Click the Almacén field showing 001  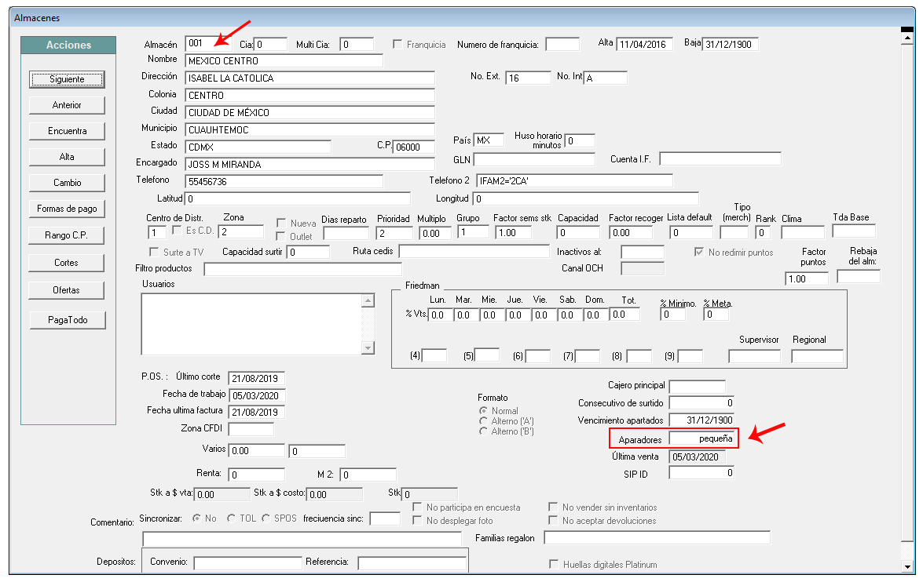[x=208, y=43]
